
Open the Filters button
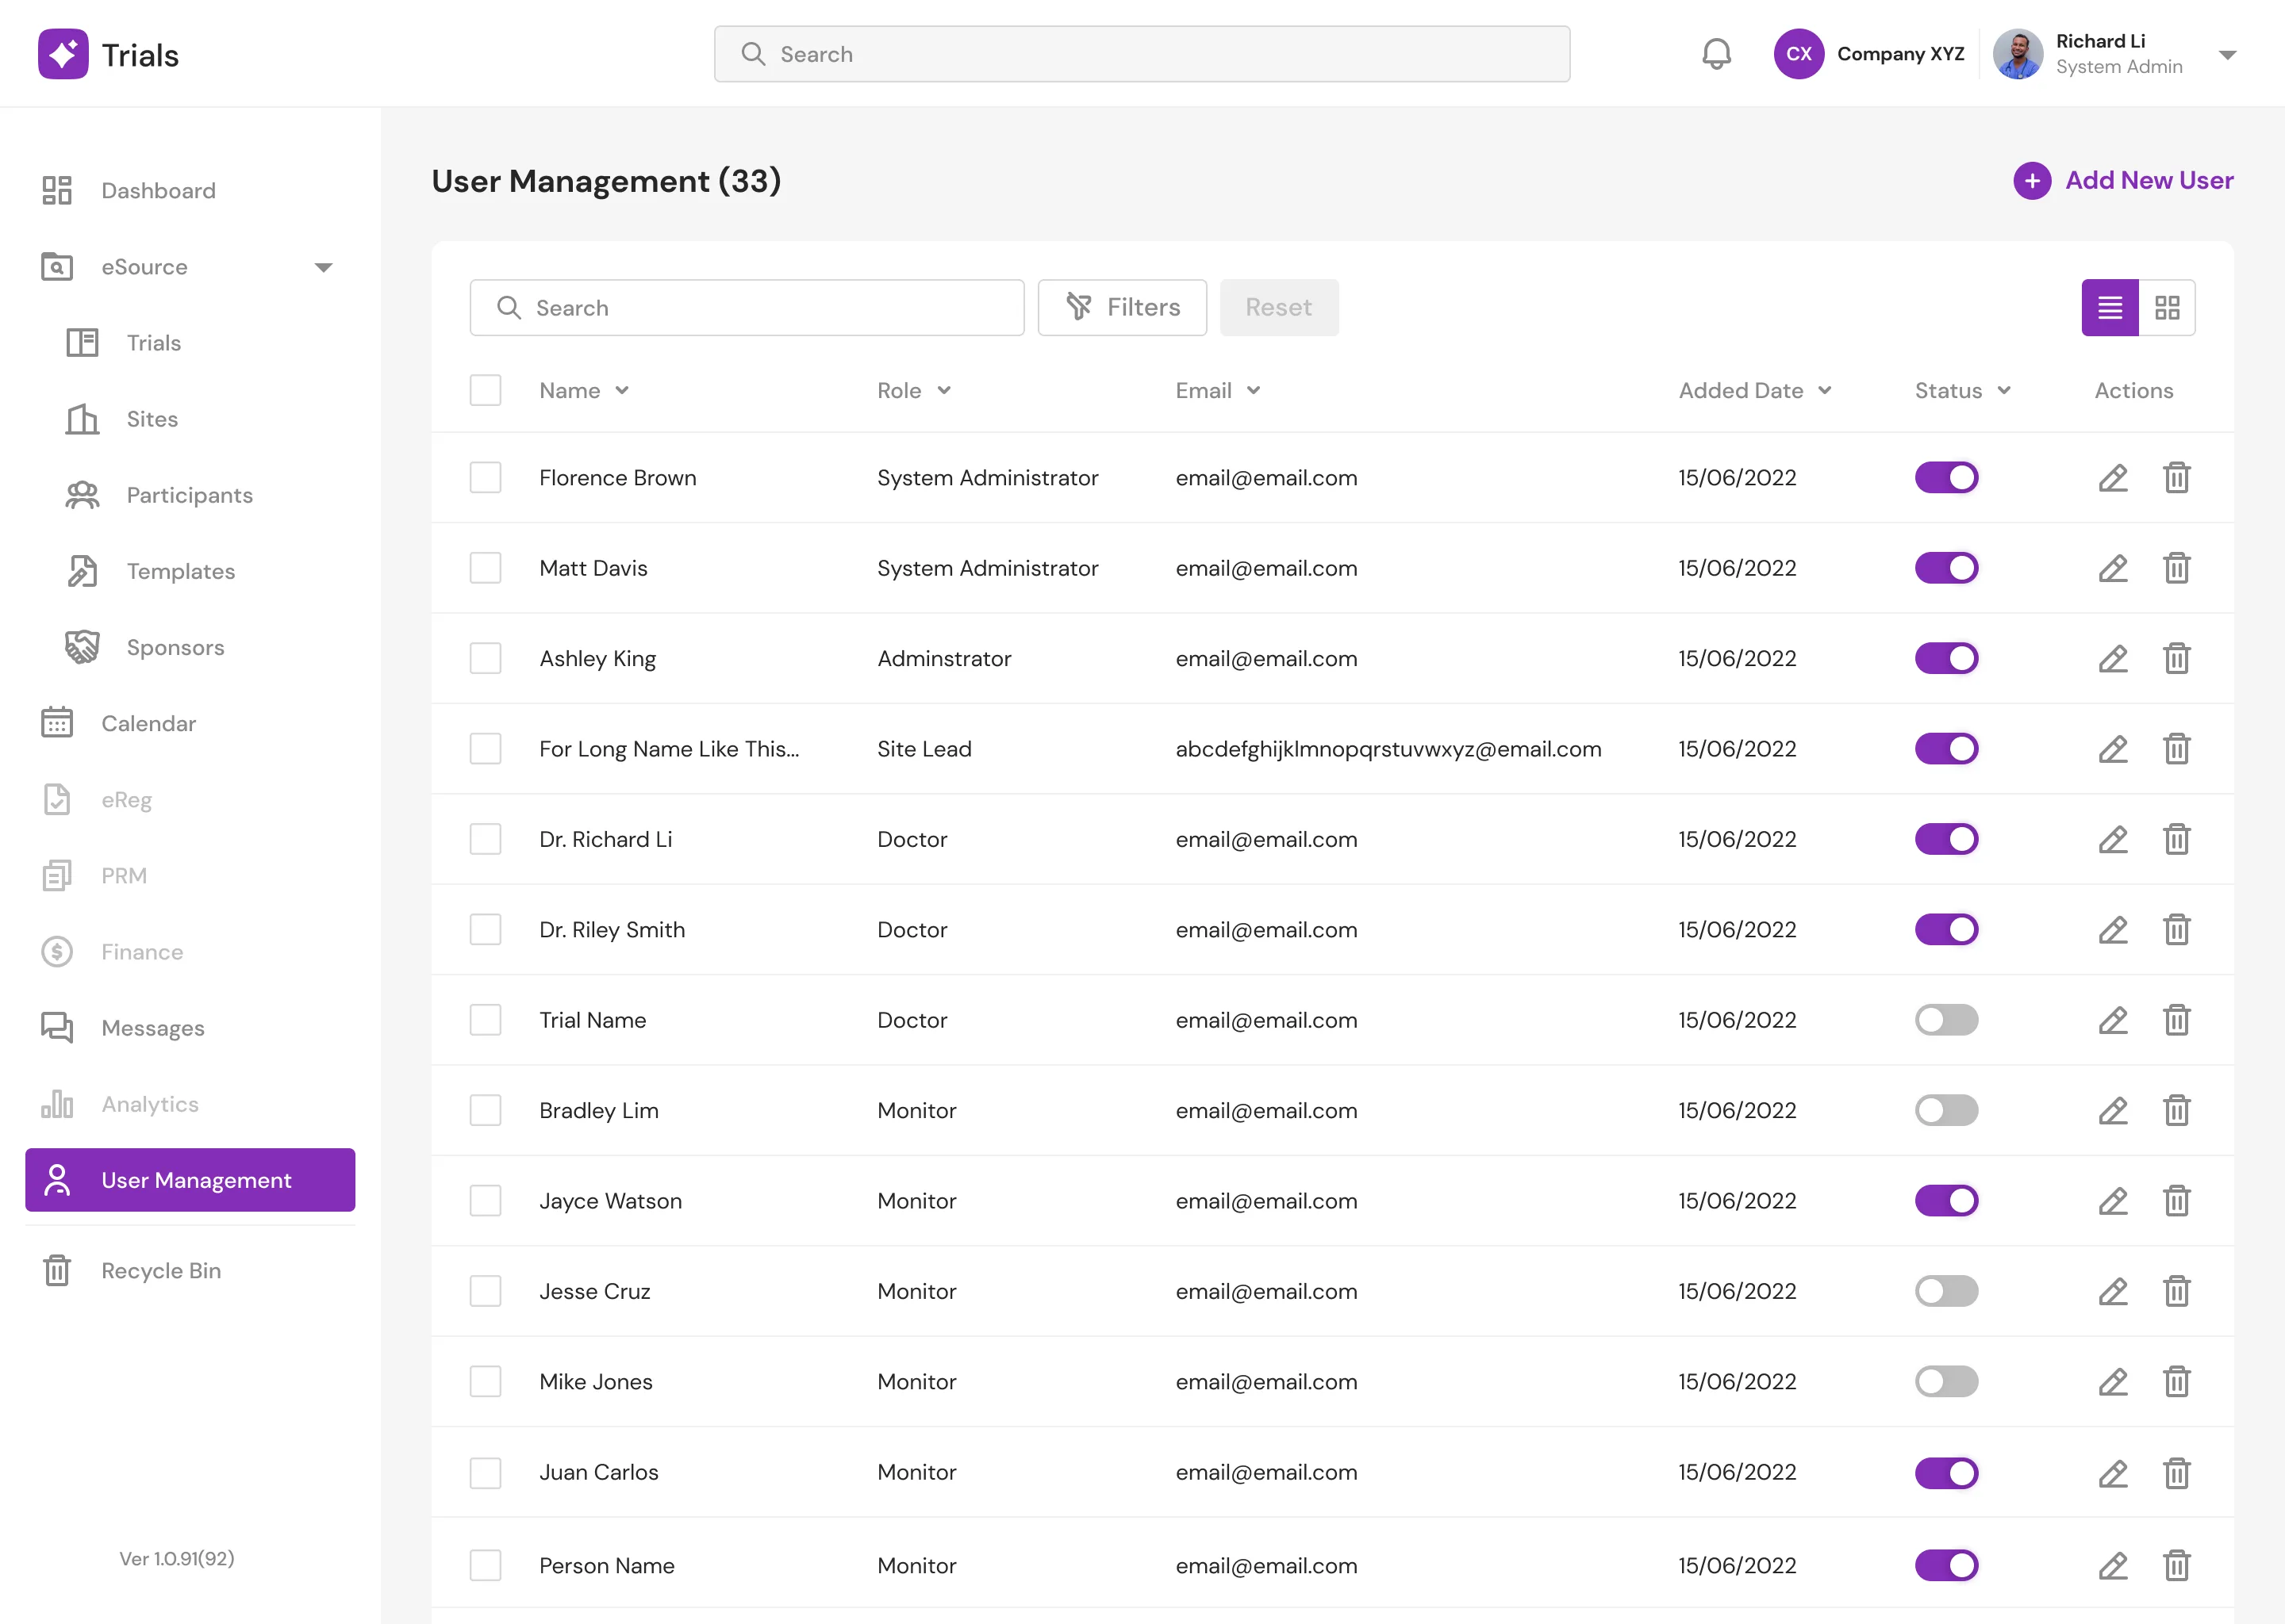tap(1122, 308)
